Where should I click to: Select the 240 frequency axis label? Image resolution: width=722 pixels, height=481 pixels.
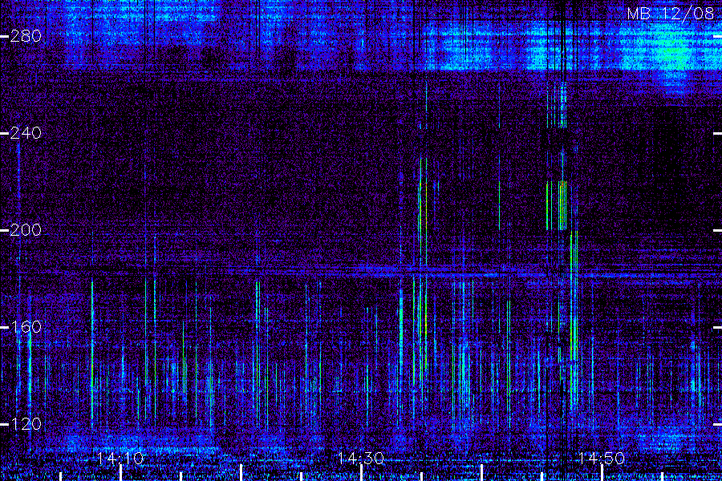point(26,133)
